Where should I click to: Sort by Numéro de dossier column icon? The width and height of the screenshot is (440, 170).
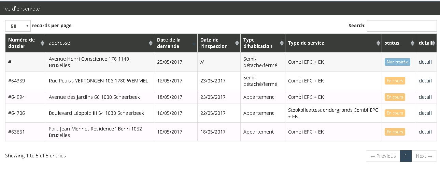click(42, 43)
